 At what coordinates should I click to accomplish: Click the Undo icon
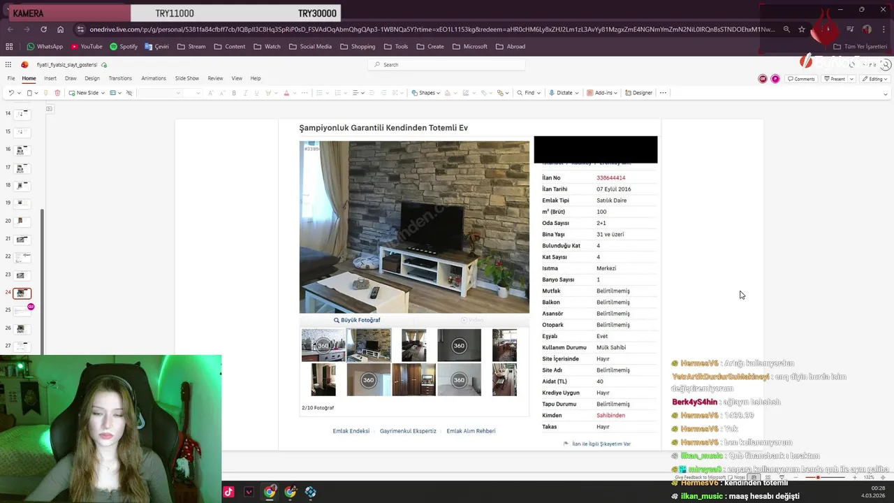pyautogui.click(x=10, y=93)
